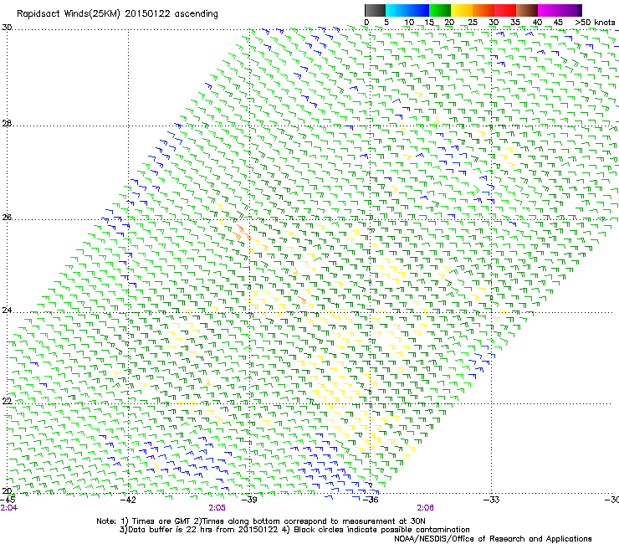
Task: Click the purple '2:08' time label
Action: point(425,508)
